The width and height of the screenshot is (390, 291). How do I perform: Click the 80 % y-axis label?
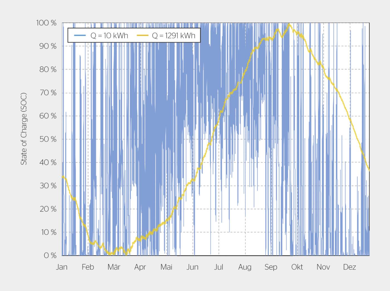48,69
